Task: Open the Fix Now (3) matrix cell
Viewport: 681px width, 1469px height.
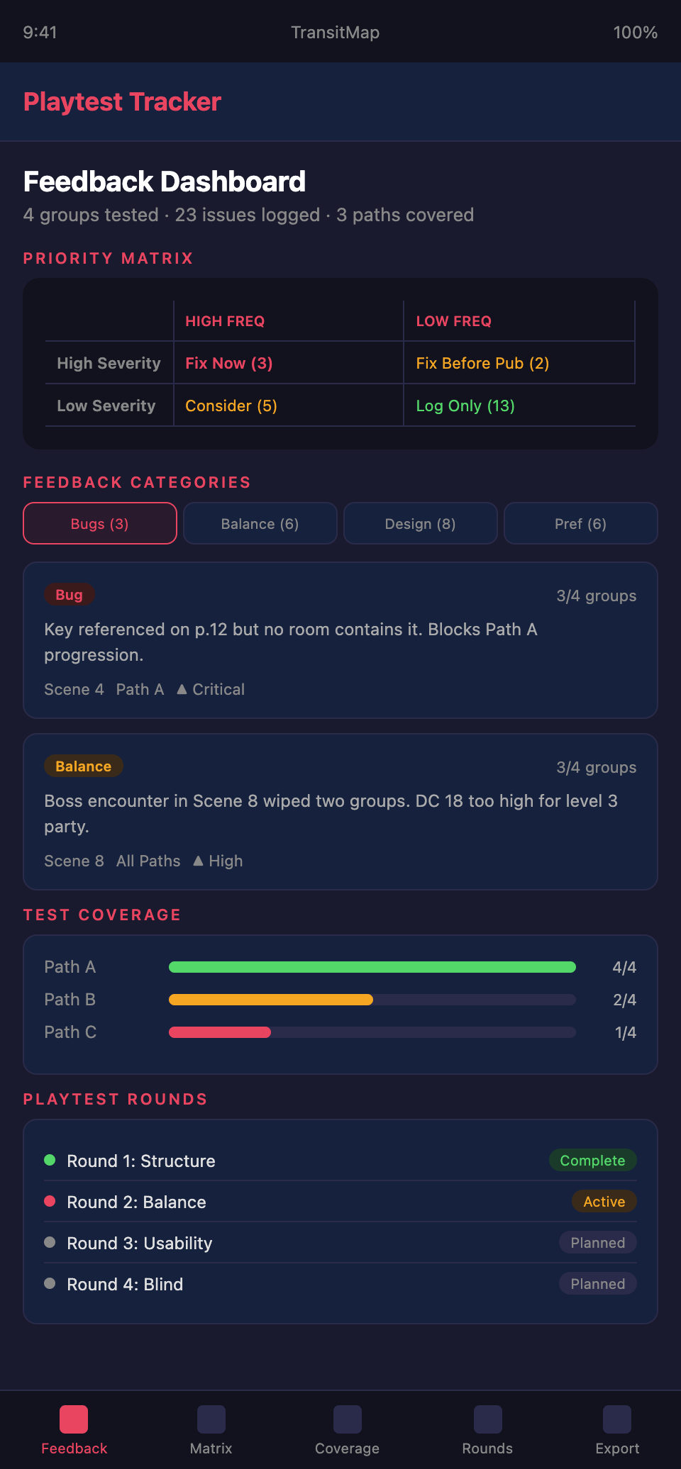Action: 229,363
